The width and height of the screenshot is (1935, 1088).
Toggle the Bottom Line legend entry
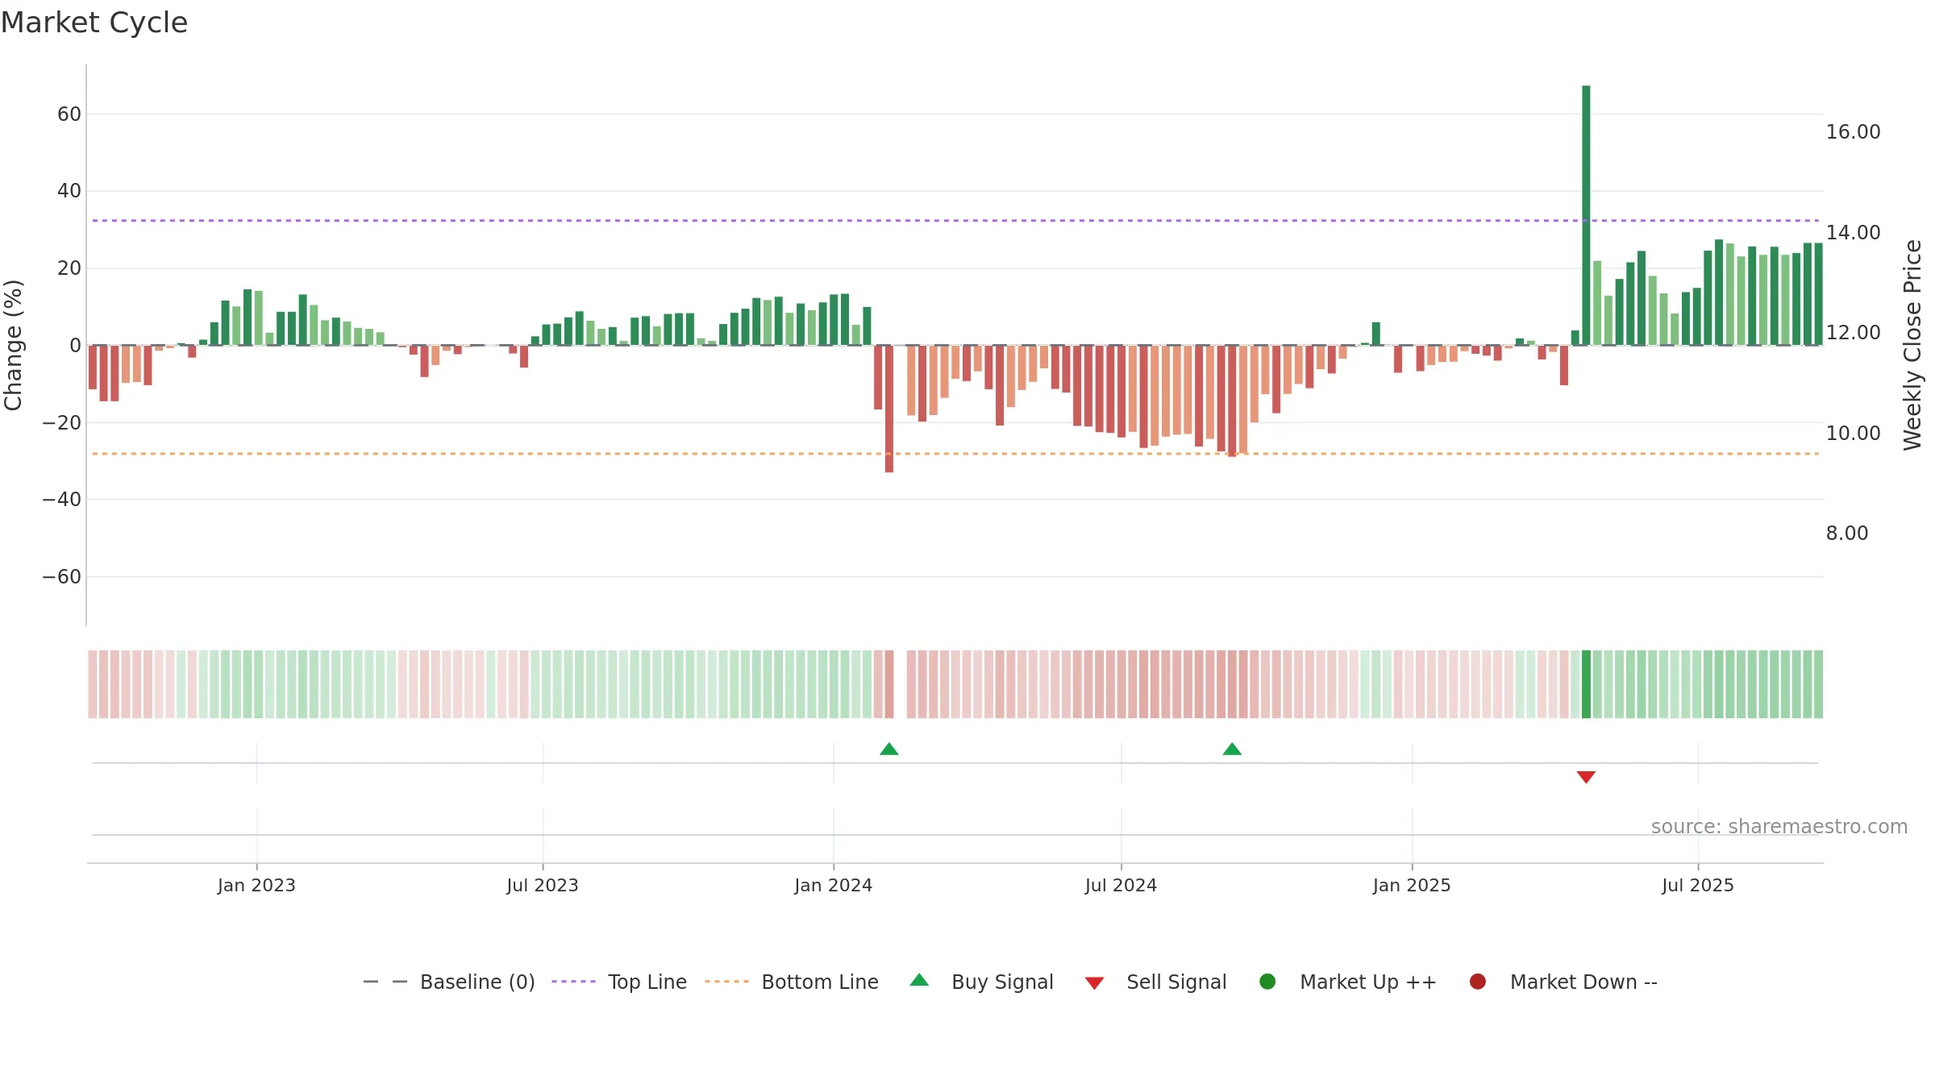coord(792,982)
